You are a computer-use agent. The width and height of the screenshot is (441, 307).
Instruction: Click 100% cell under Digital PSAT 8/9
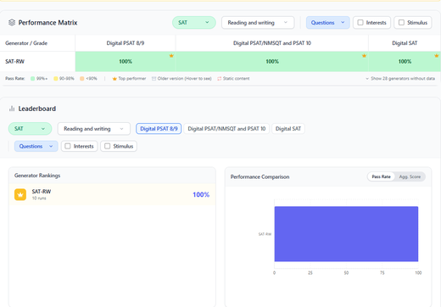click(126, 61)
